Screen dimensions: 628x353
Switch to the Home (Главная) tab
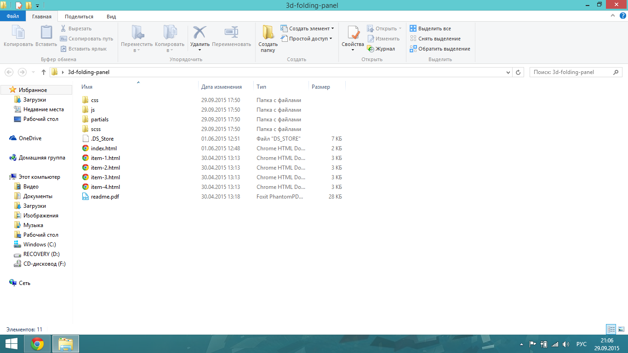pos(42,17)
